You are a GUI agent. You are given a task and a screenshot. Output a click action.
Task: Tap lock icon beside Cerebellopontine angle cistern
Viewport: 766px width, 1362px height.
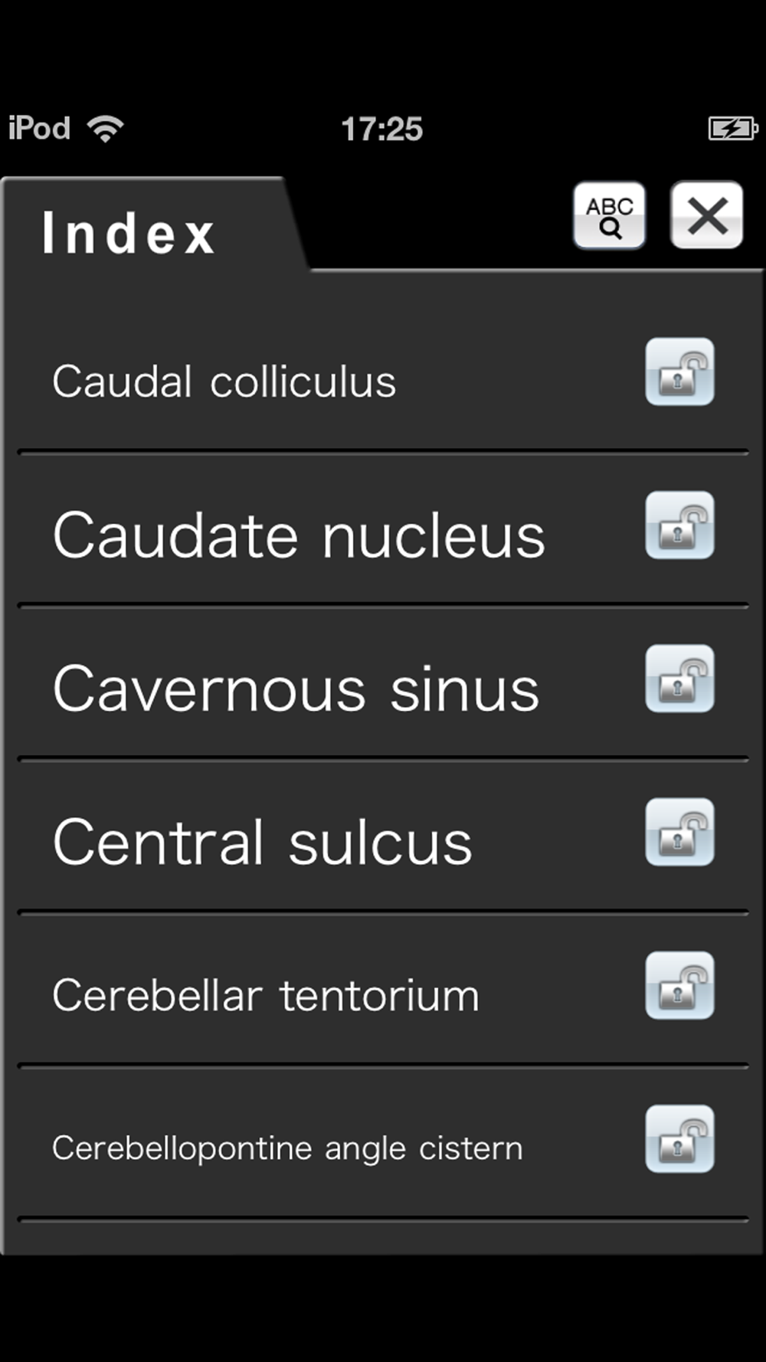click(679, 1138)
